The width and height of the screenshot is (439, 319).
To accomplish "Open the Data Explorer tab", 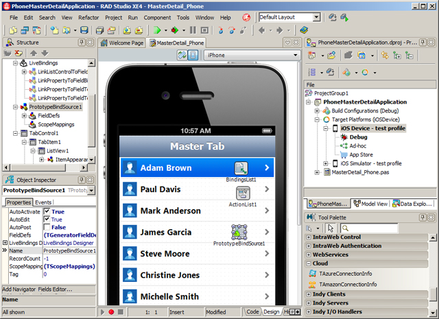I will (412, 204).
